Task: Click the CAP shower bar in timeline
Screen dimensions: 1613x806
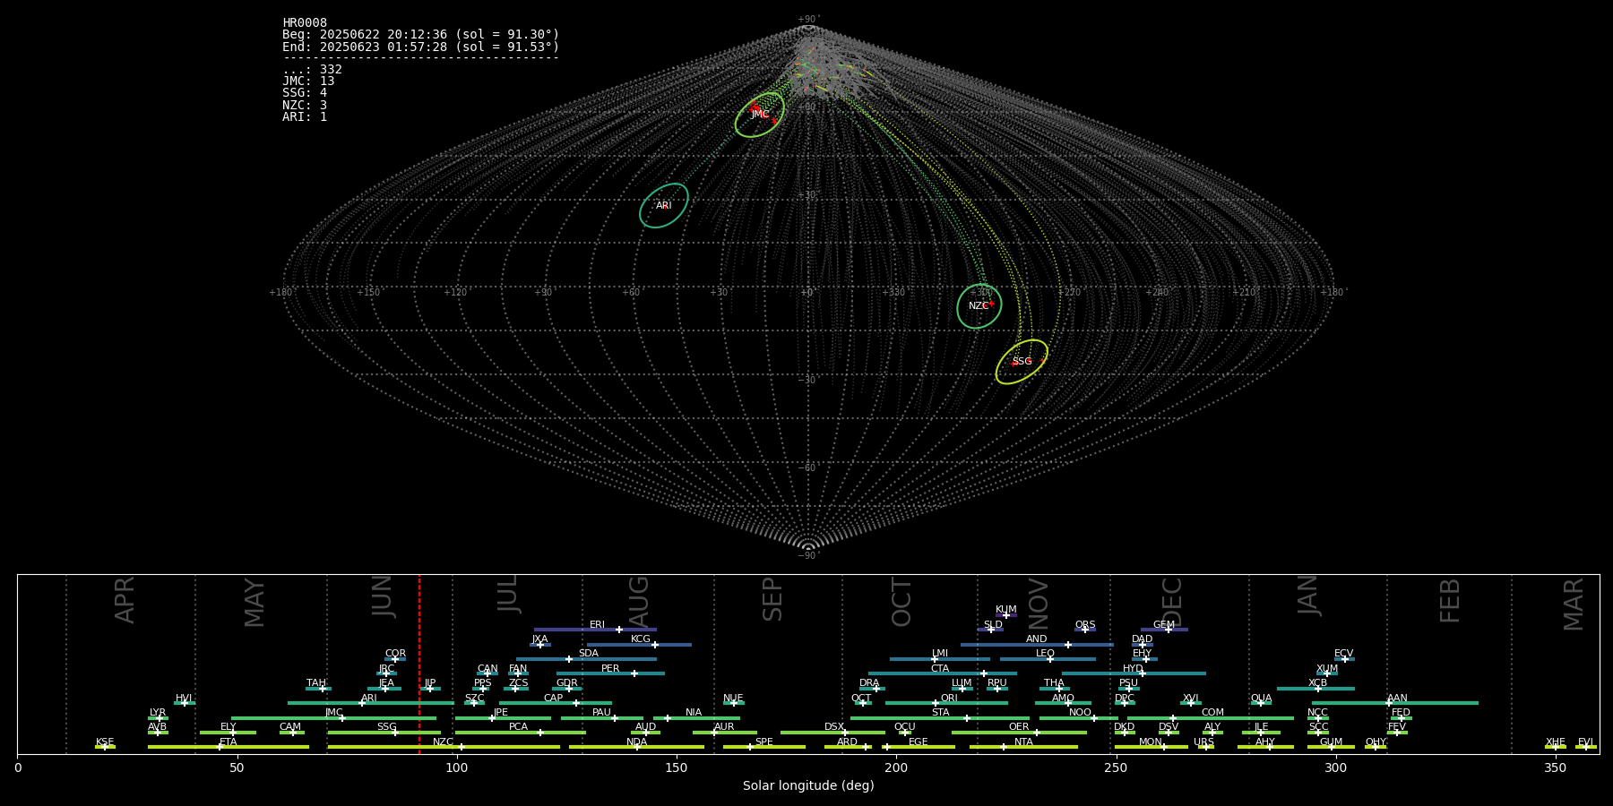Action: pyautogui.click(x=556, y=703)
